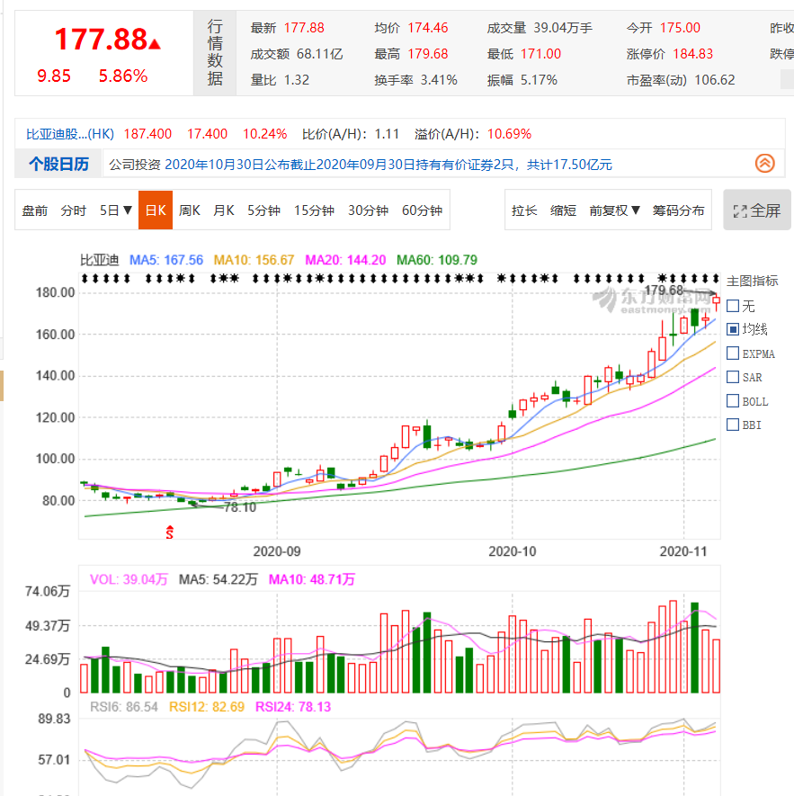
Task: Open the 比亚迪股...(HK) stock link
Action: [70, 134]
